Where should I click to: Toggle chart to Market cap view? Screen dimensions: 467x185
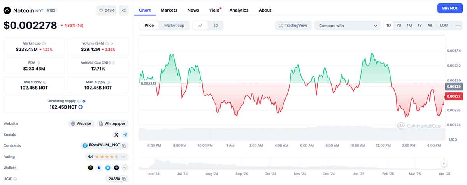click(x=174, y=26)
